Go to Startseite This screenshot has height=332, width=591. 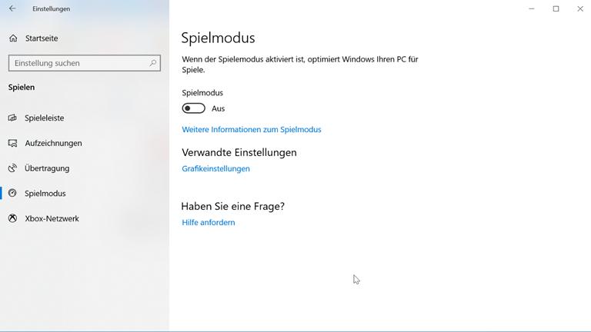coord(41,38)
